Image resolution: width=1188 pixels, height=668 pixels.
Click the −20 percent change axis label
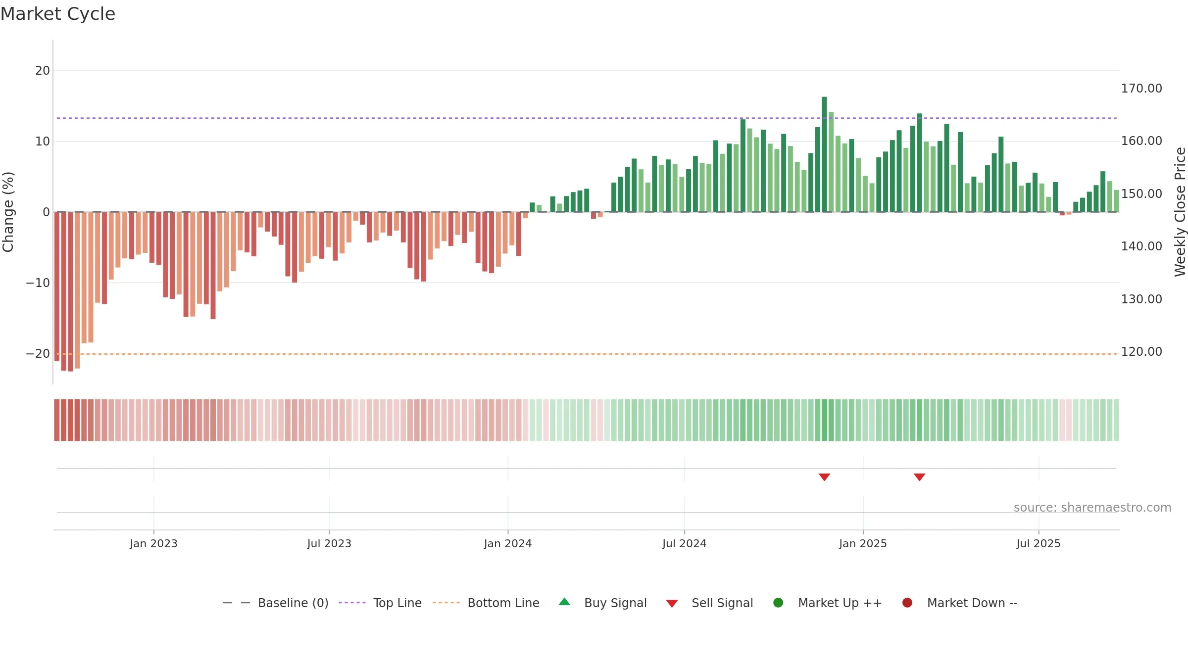click(x=38, y=353)
